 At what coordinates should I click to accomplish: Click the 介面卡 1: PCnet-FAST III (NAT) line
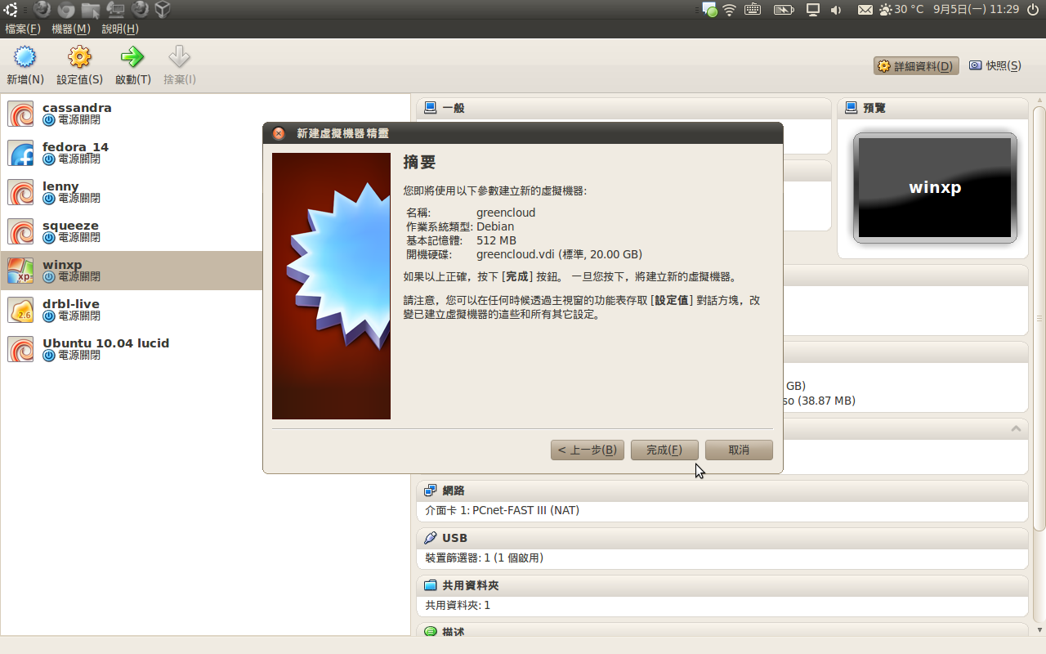click(503, 510)
